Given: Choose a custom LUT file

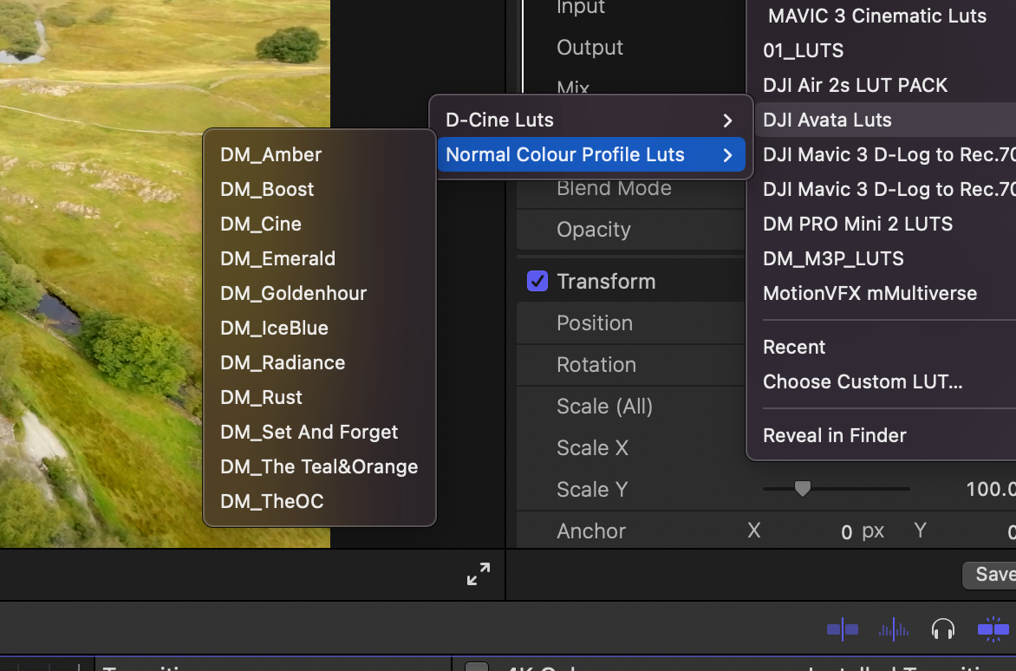Looking at the screenshot, I should (863, 381).
